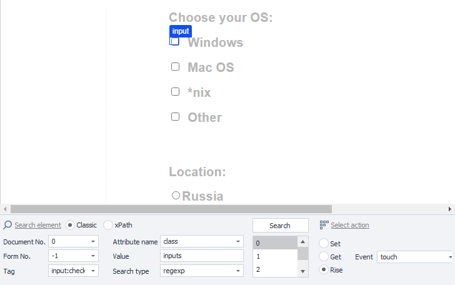Open the Tag dropdown
The height and width of the screenshot is (285, 455).
tap(93, 271)
